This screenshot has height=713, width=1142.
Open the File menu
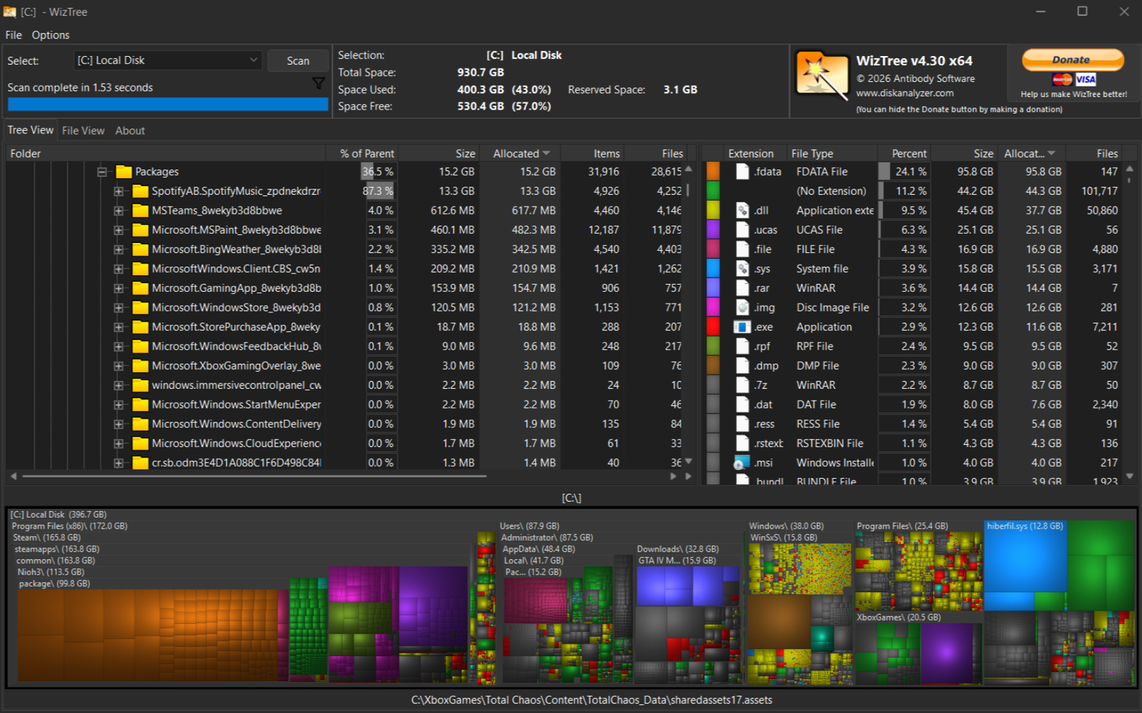(x=13, y=35)
